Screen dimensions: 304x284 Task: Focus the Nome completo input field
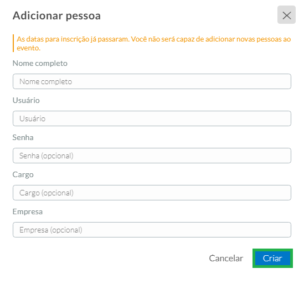click(x=152, y=81)
